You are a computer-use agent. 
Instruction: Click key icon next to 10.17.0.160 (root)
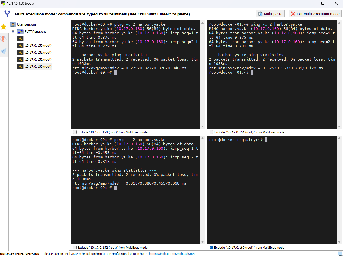(x=20, y=66)
